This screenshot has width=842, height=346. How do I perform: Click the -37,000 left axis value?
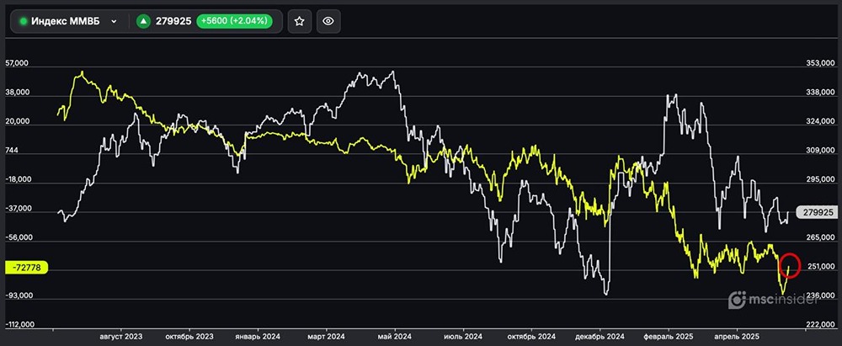point(19,209)
